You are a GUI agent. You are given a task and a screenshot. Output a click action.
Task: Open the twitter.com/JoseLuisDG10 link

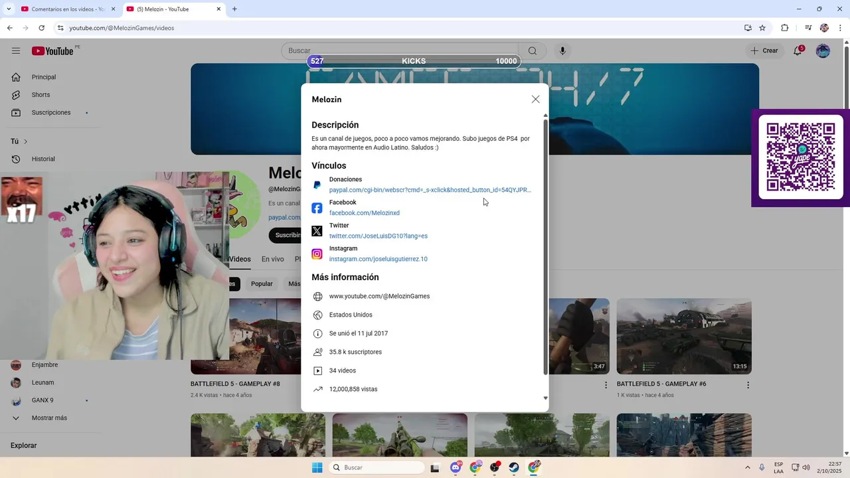click(x=378, y=236)
